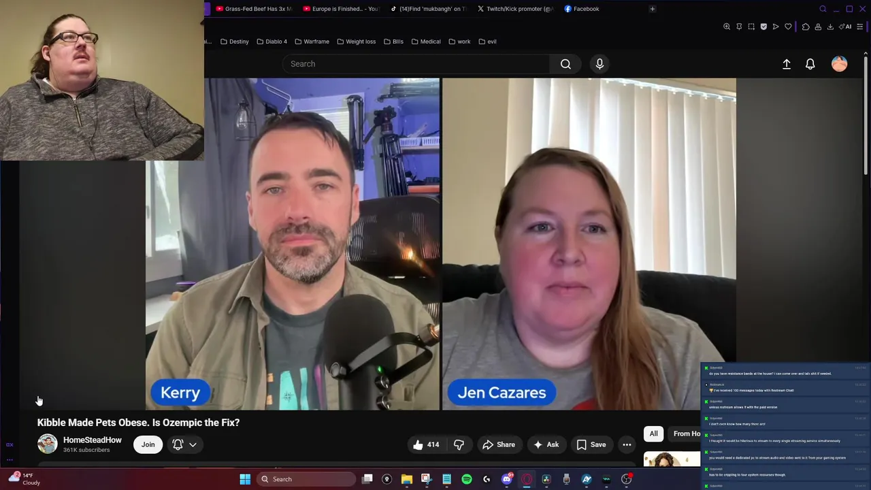Click the page vertical scrollbar
Image resolution: width=871 pixels, height=490 pixels.
pos(866,116)
